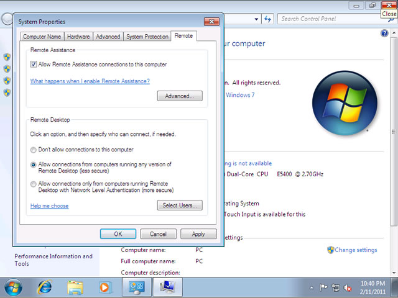Show hidden tray icons arrow
The height and width of the screenshot is (298, 398).
pyautogui.click(x=312, y=287)
